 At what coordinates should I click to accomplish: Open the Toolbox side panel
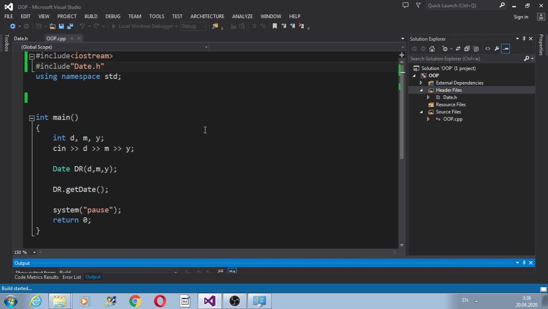pos(6,43)
